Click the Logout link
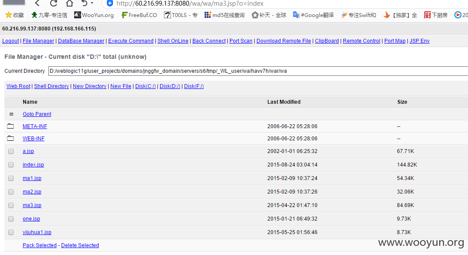Screen dimensions: 468x255 (10, 41)
